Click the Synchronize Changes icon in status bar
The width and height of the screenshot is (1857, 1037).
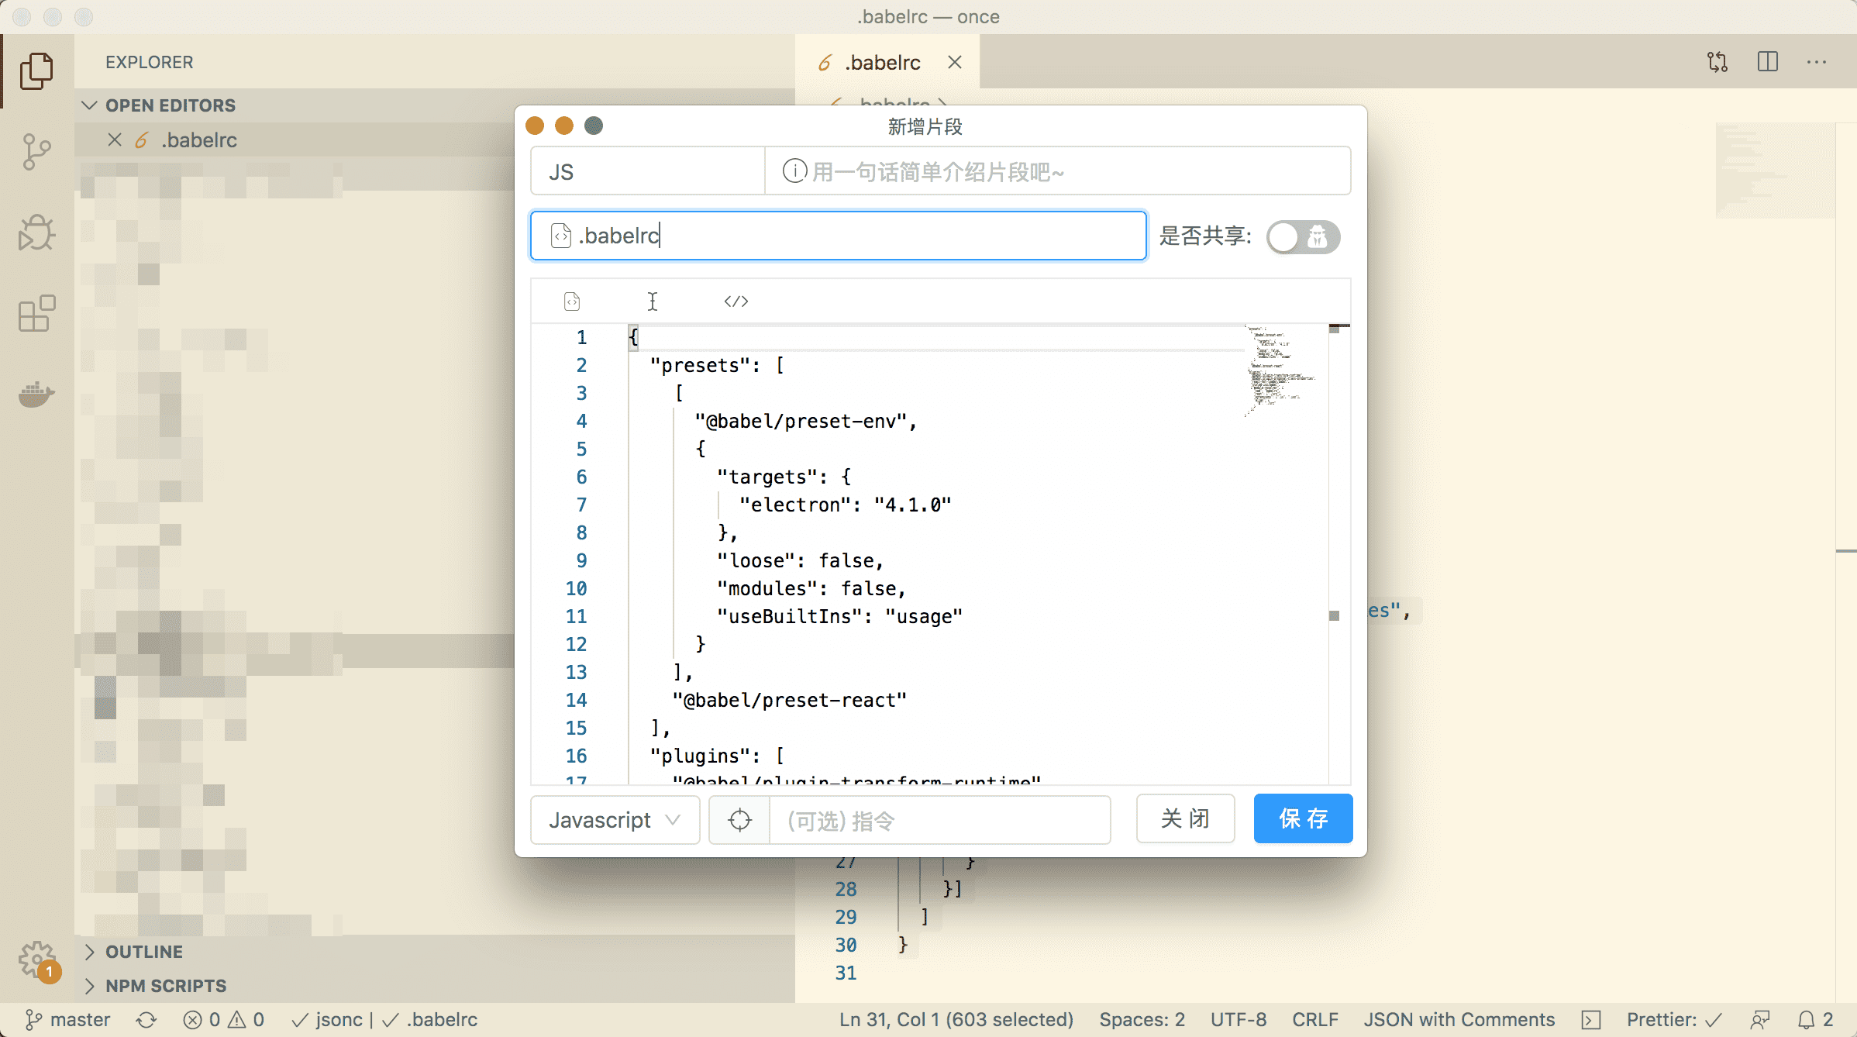tap(146, 1019)
